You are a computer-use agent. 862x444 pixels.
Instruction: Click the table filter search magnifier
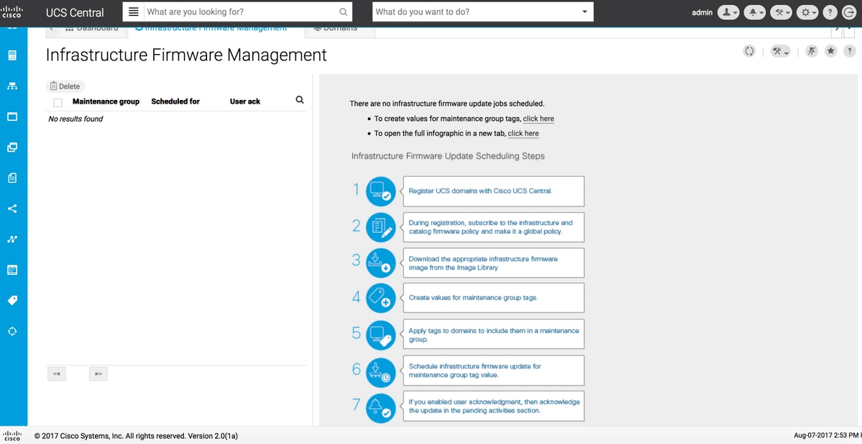(300, 99)
